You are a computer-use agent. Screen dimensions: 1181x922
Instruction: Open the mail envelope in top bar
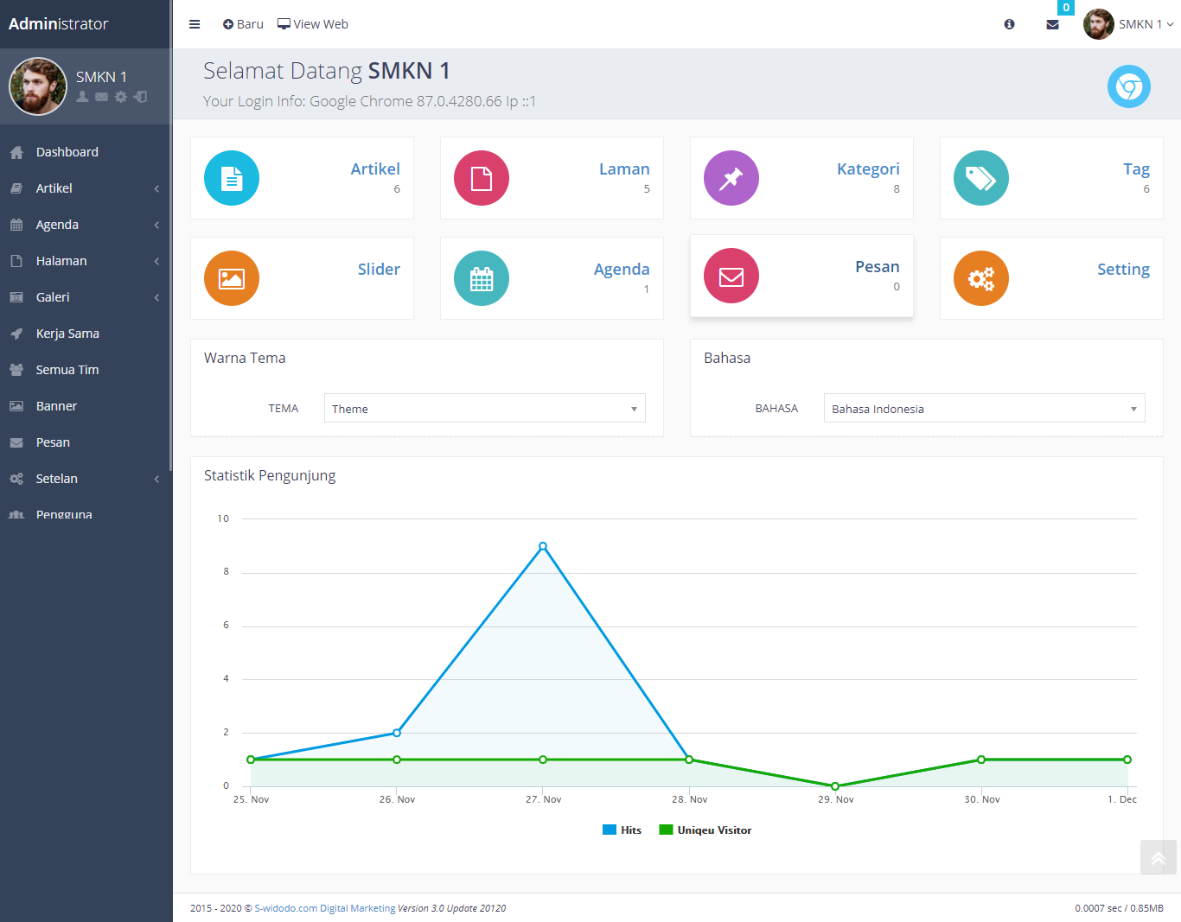1052,24
